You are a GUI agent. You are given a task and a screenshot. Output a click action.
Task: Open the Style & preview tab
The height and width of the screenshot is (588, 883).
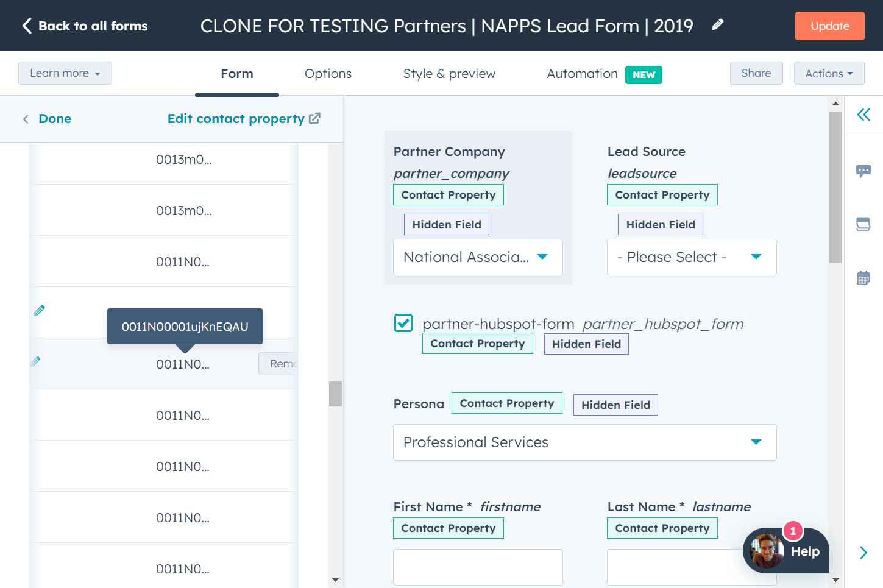[450, 74]
